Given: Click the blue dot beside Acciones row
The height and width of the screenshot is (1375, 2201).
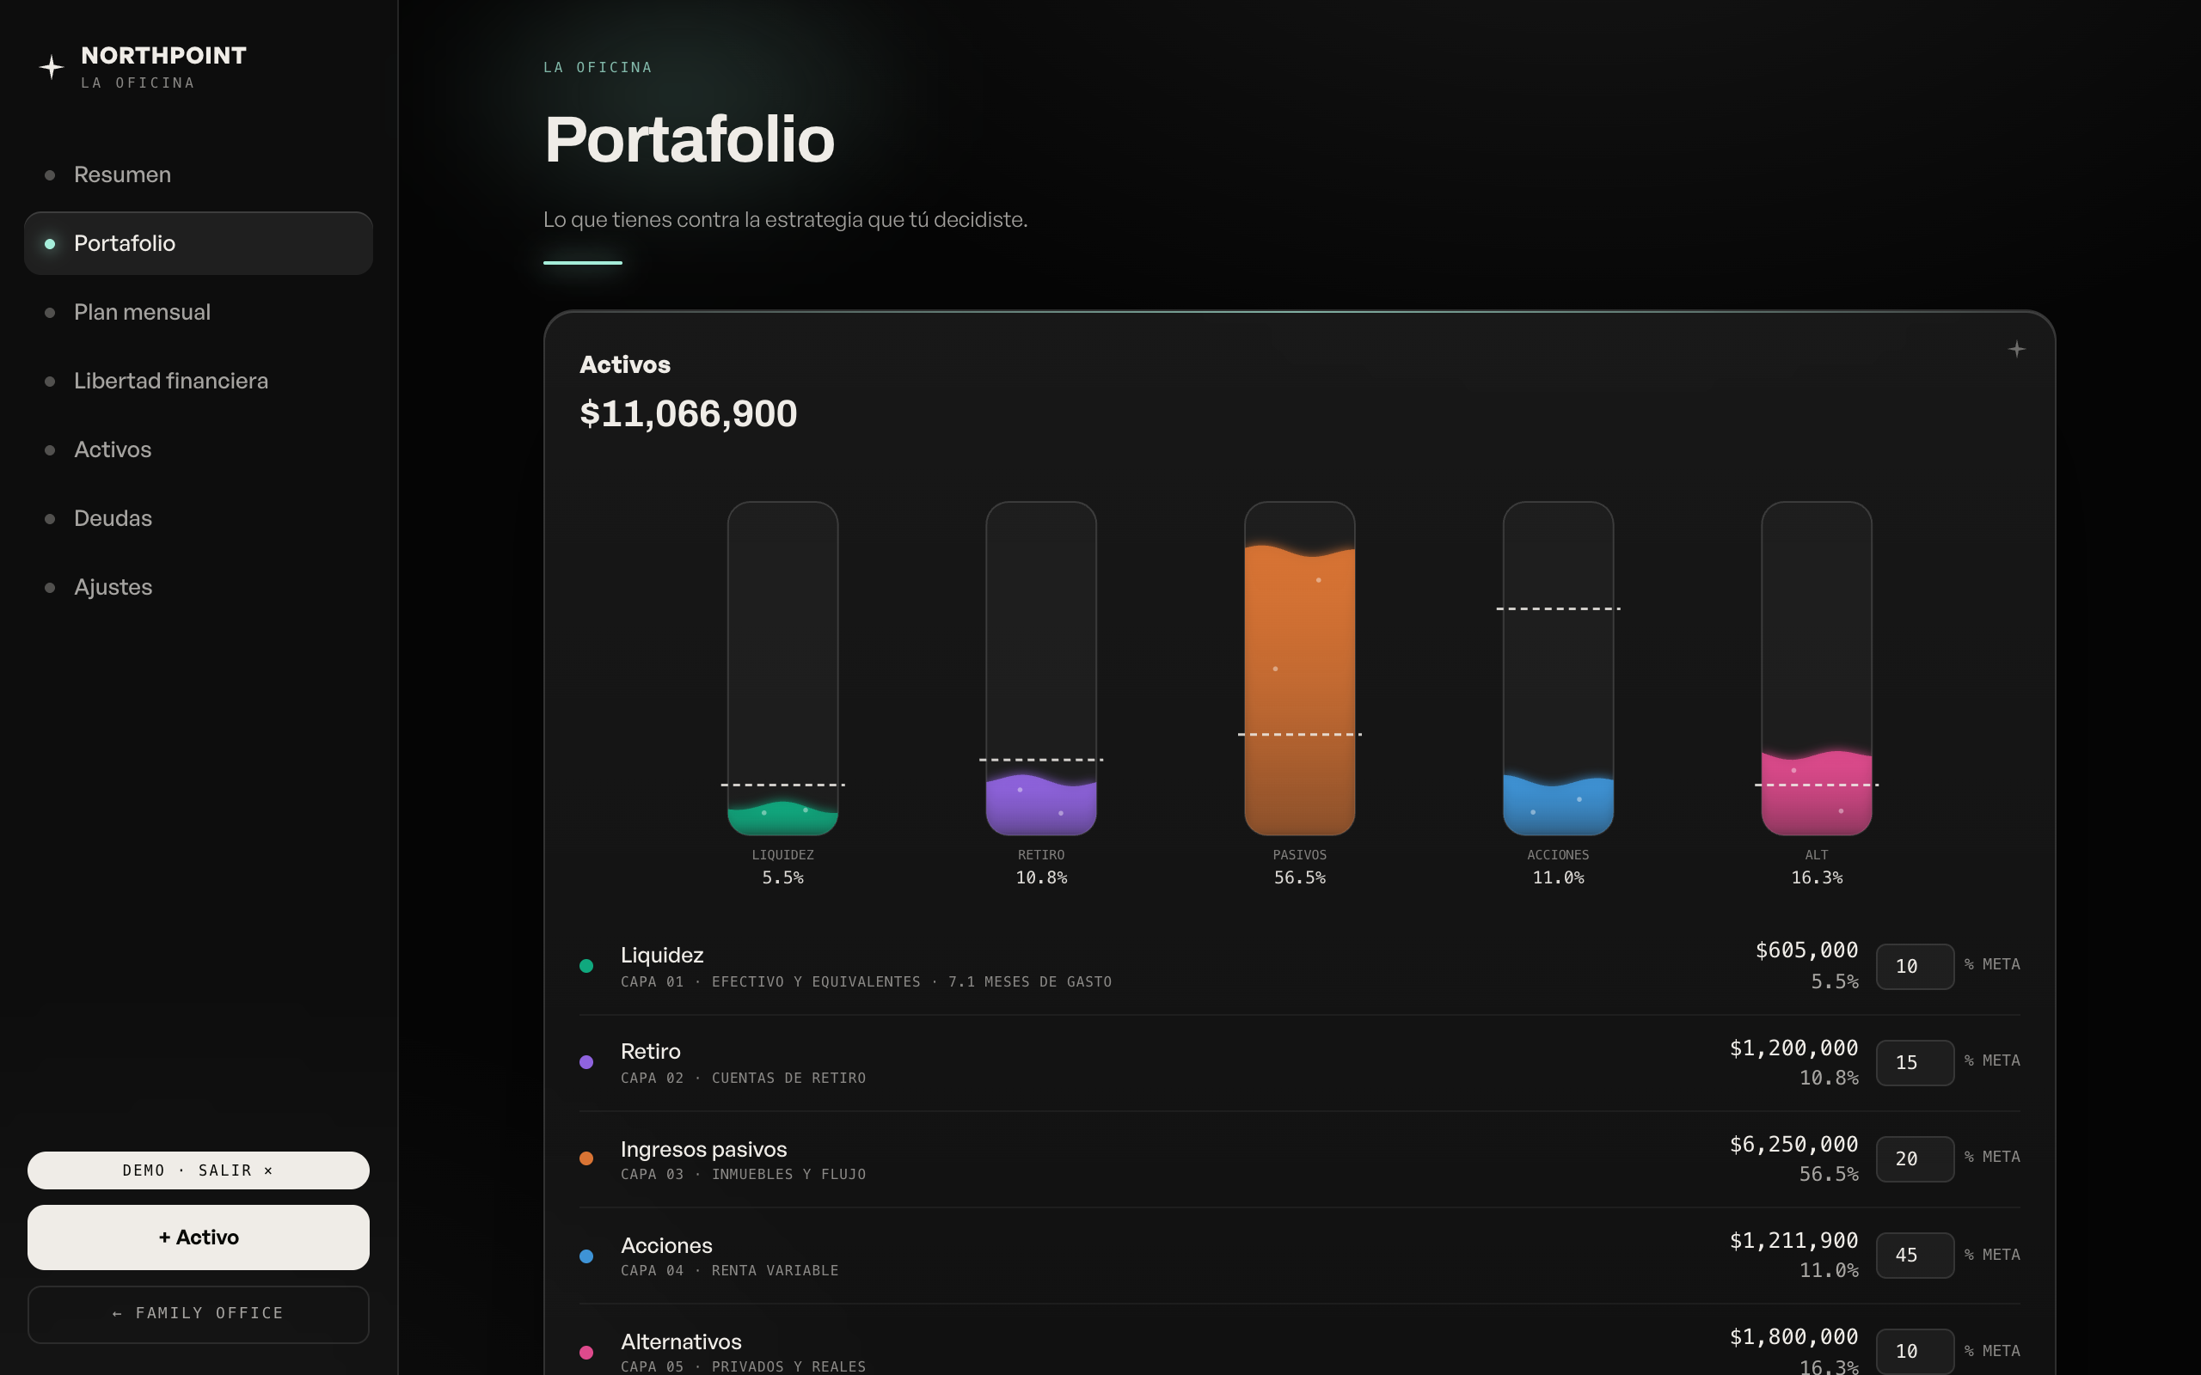Looking at the screenshot, I should [x=586, y=1256].
